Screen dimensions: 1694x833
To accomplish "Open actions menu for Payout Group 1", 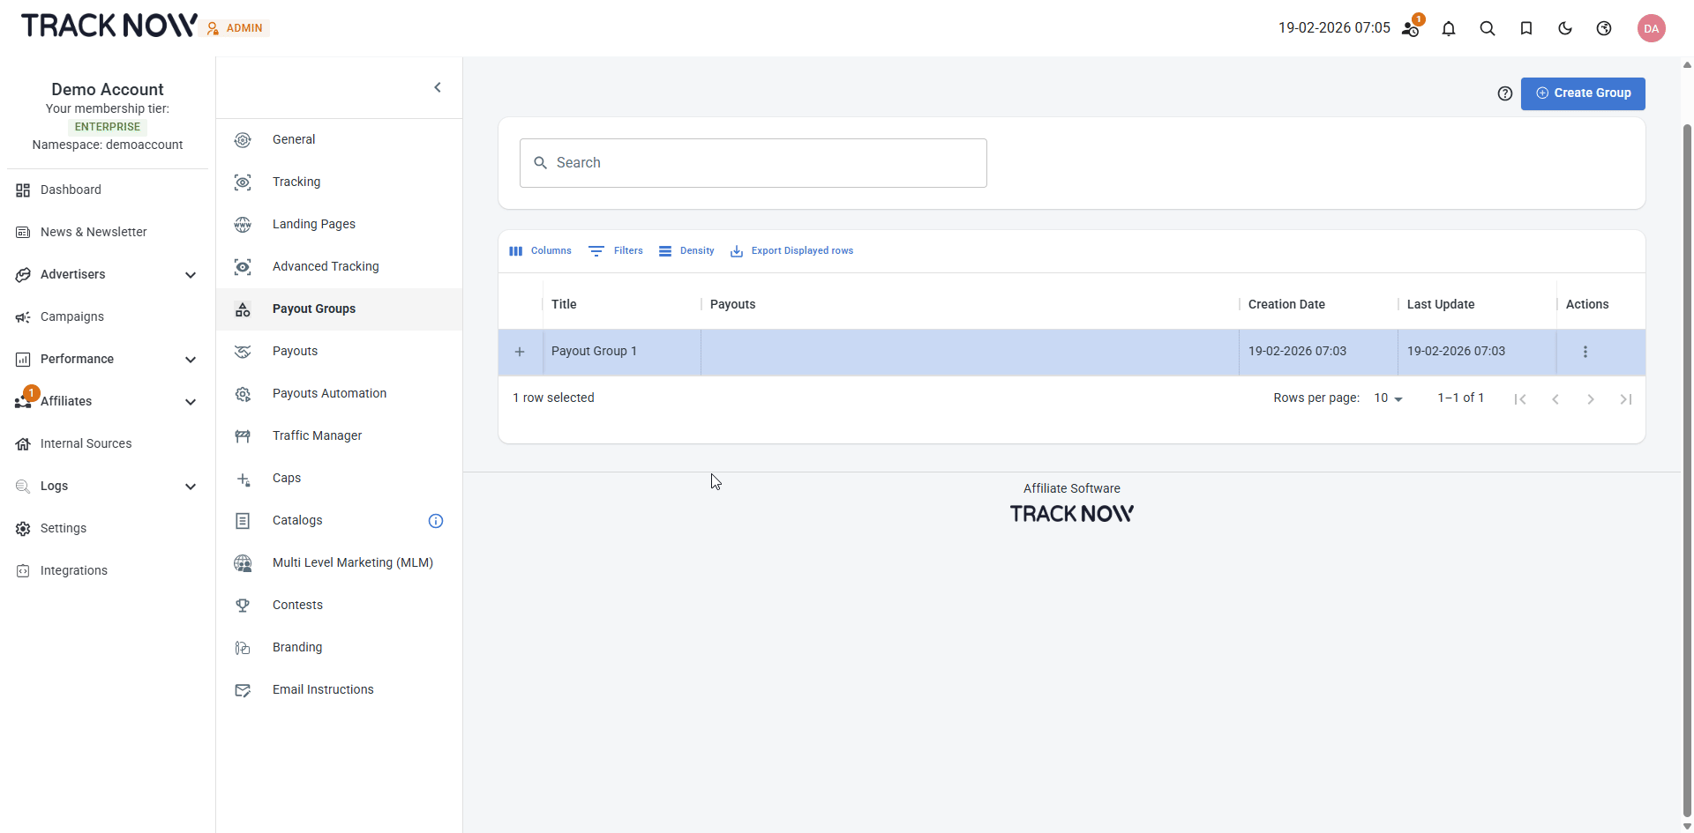I will 1585,352.
